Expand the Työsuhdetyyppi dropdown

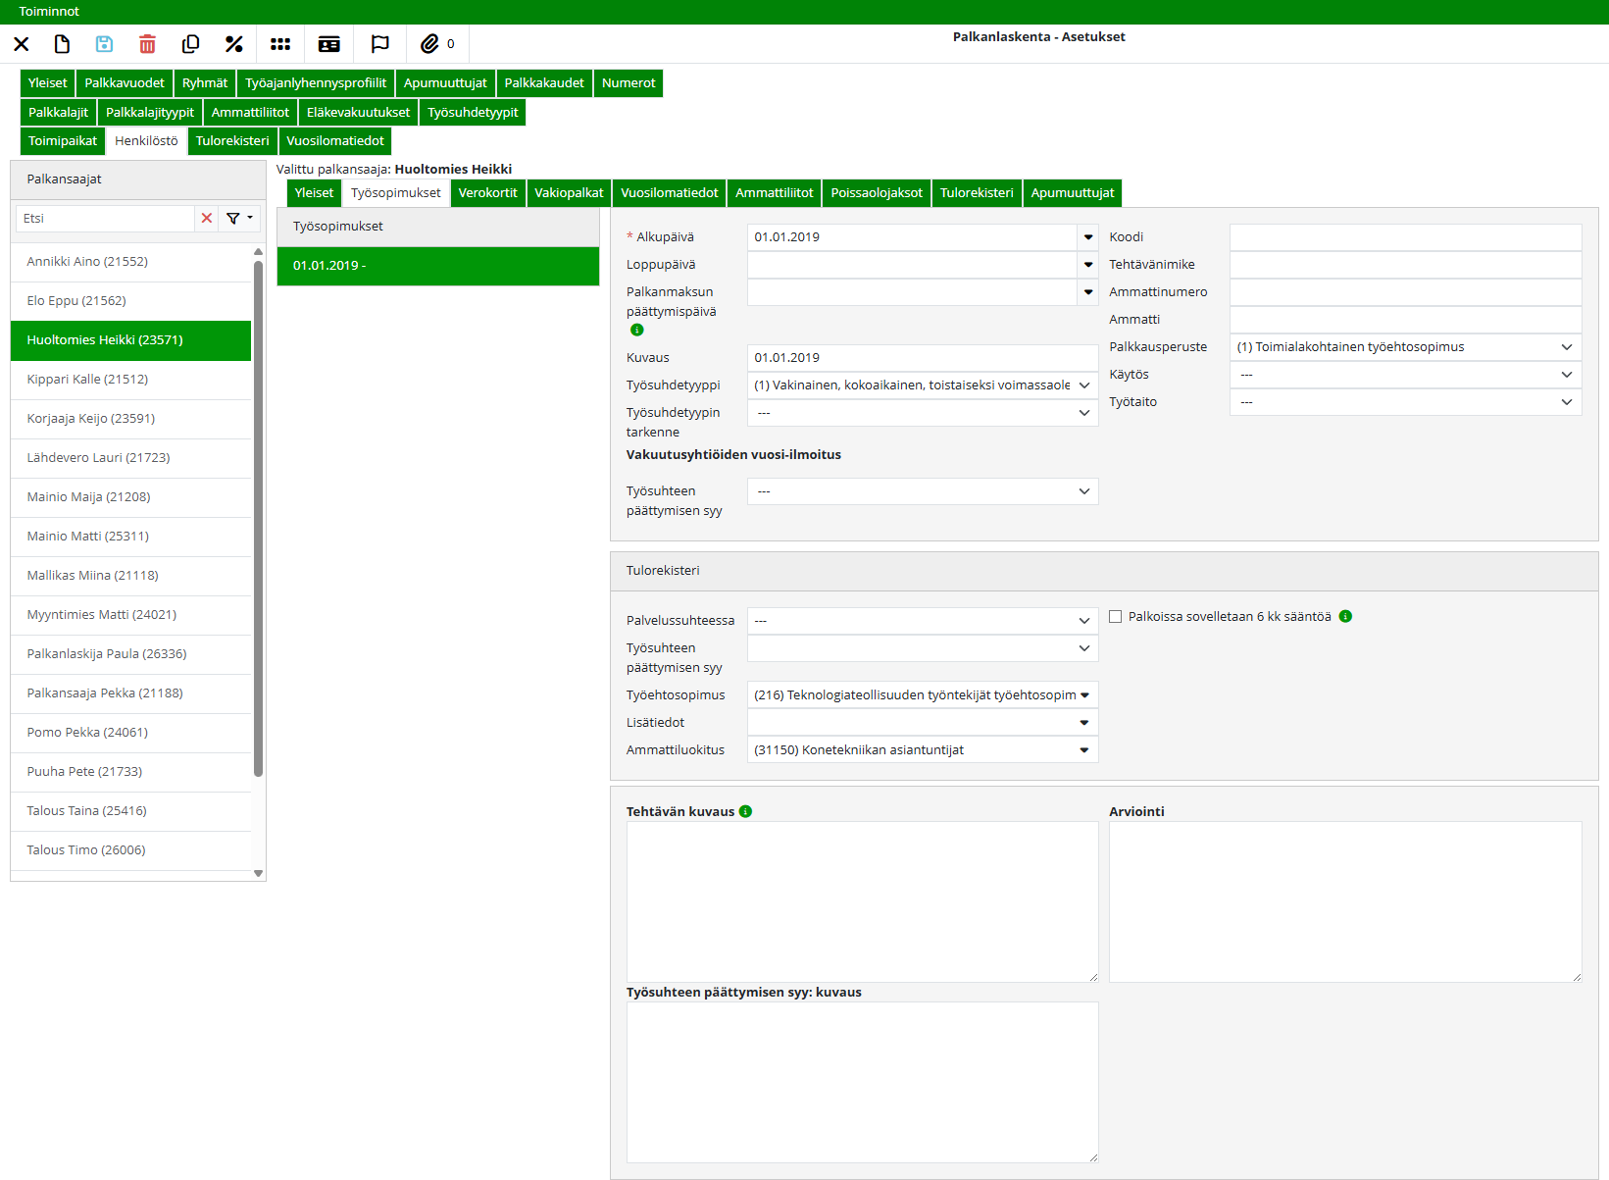1083,385
